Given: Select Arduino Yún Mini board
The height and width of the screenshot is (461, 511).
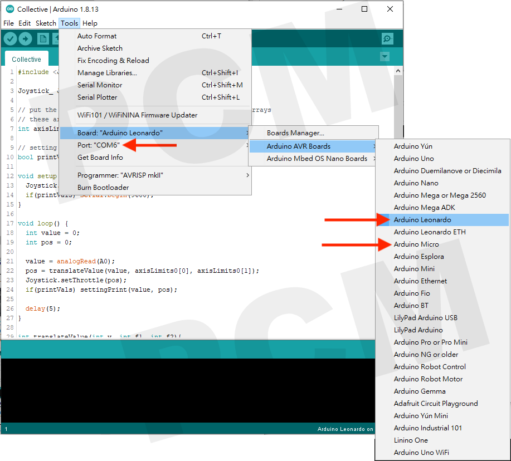Looking at the screenshot, I should coord(442,416).
